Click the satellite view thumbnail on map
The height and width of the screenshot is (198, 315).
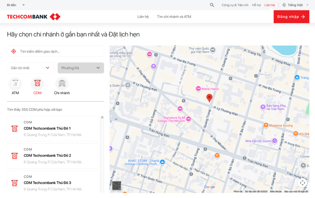tap(116, 186)
